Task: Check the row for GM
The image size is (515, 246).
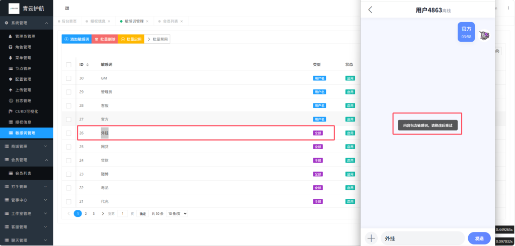Action: pyautogui.click(x=68, y=78)
